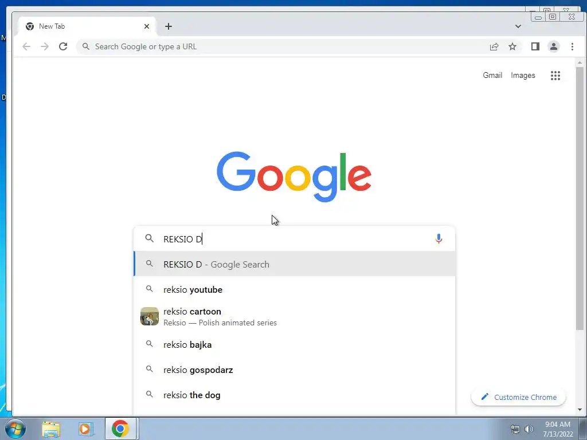Choose the 'REKSIO D - Google Search' suggestion

(295, 264)
